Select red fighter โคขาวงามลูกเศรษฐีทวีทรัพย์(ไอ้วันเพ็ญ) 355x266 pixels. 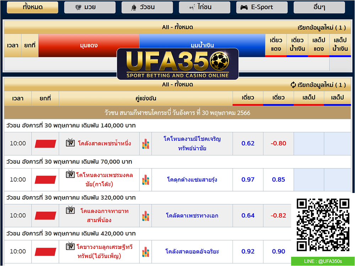(x=104, y=251)
